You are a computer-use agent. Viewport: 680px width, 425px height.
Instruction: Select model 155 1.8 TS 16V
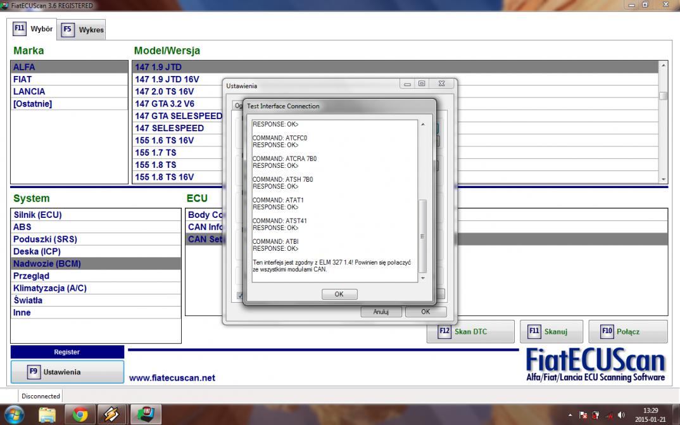click(177, 177)
